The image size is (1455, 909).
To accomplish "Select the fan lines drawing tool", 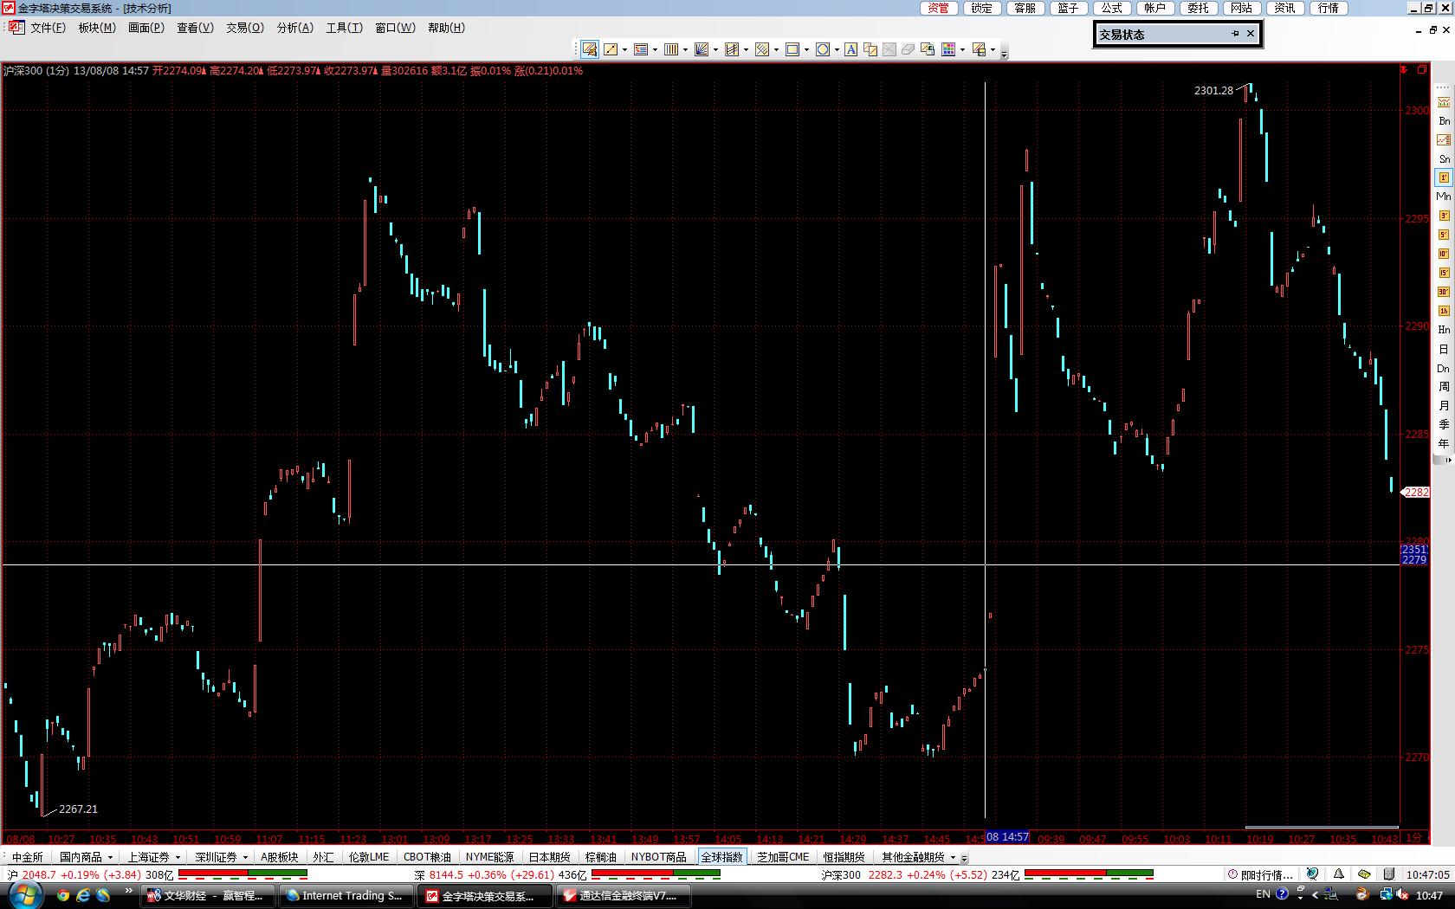I will 702,49.
